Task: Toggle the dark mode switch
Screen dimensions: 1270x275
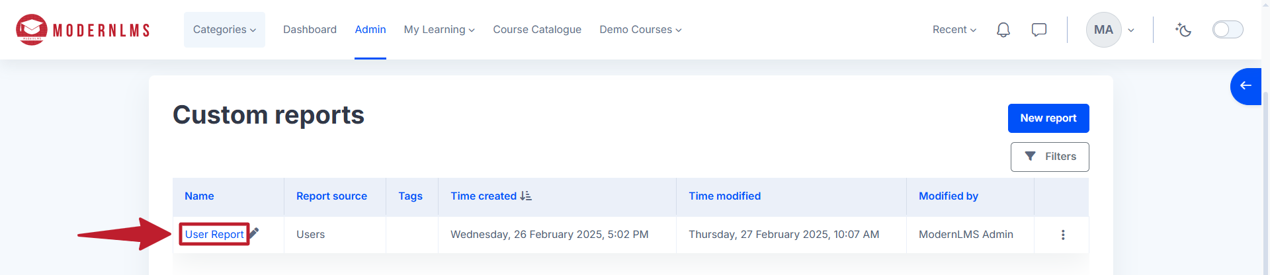Action: click(1228, 30)
